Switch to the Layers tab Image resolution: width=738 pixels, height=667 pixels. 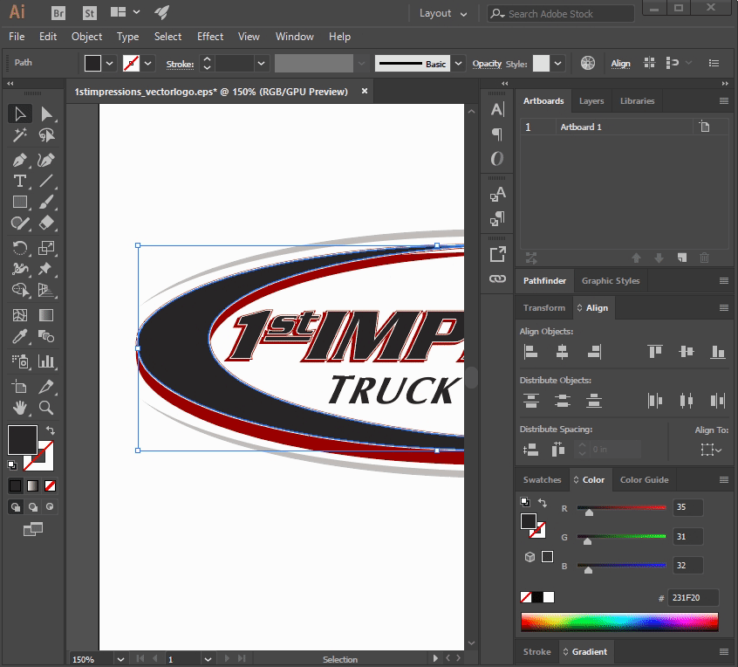tap(591, 100)
